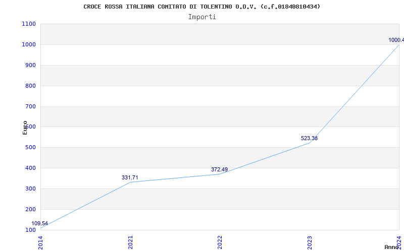Image resolution: width=404 pixels, height=252 pixels.
Task: Select the 800 y-axis value
Action: (x=30, y=86)
